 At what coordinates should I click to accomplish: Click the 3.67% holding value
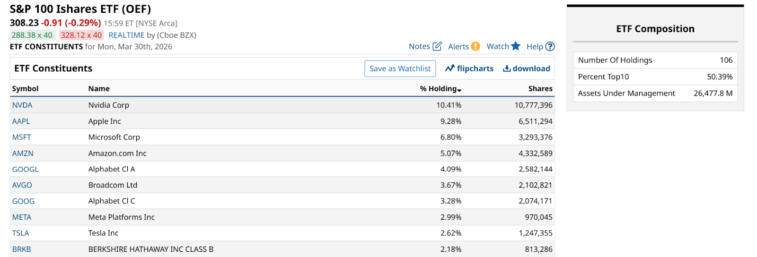coord(451,185)
